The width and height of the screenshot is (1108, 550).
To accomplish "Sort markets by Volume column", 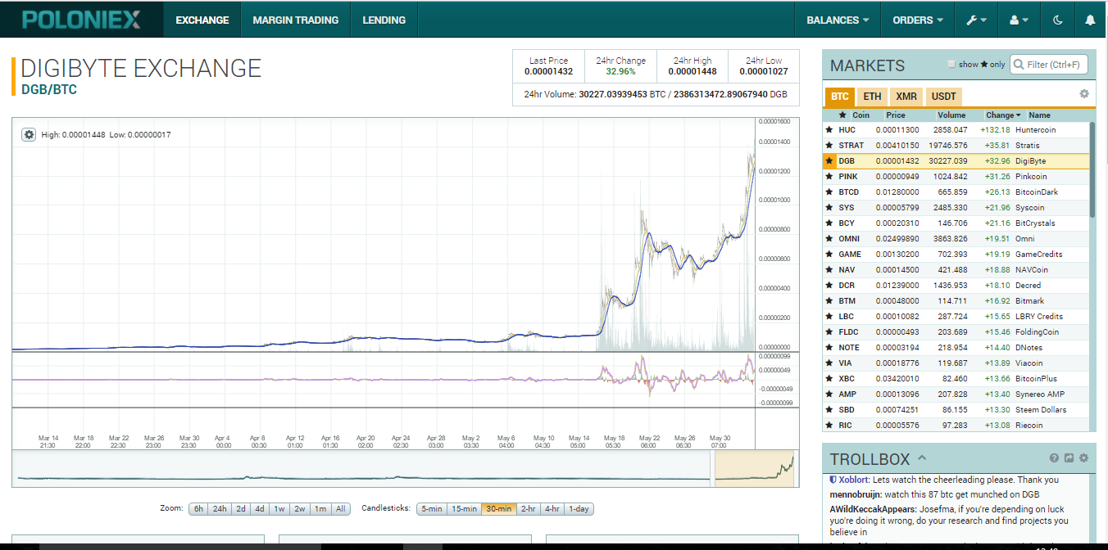I will [x=951, y=115].
